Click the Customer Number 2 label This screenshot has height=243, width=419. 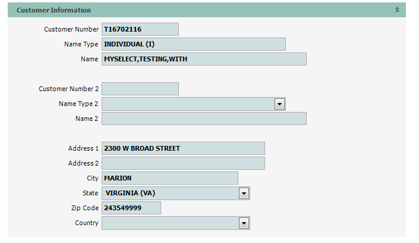point(68,89)
